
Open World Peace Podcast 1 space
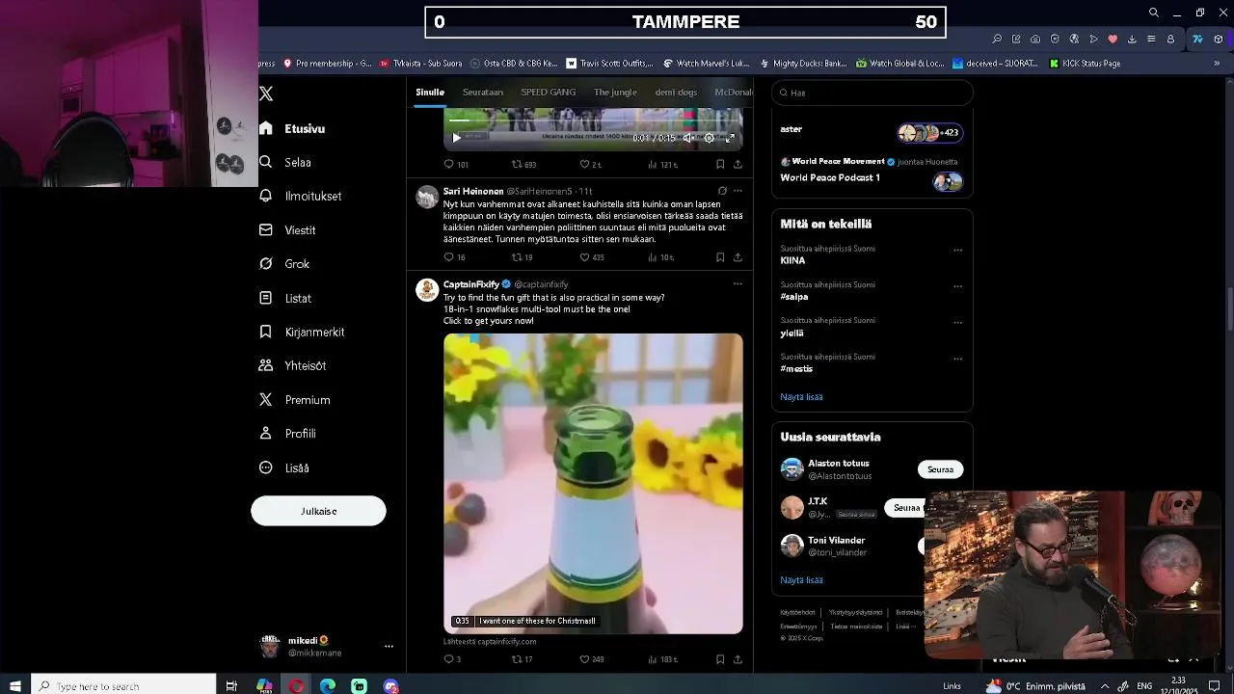coord(830,178)
